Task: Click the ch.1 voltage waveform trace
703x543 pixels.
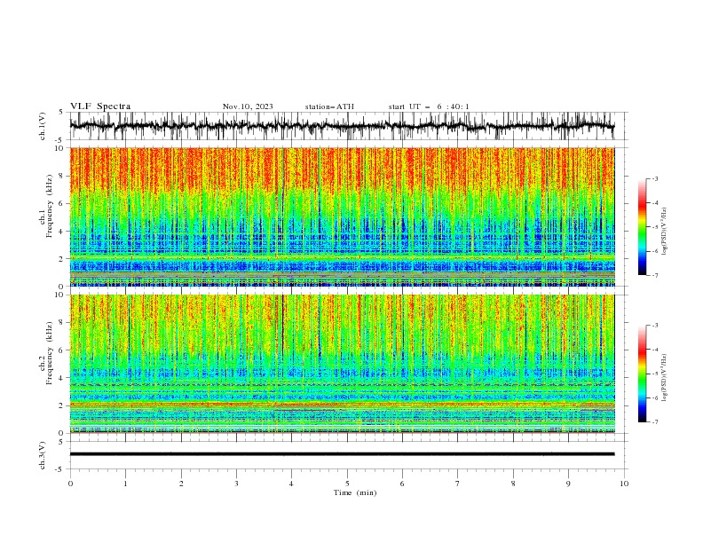Action: point(342,126)
